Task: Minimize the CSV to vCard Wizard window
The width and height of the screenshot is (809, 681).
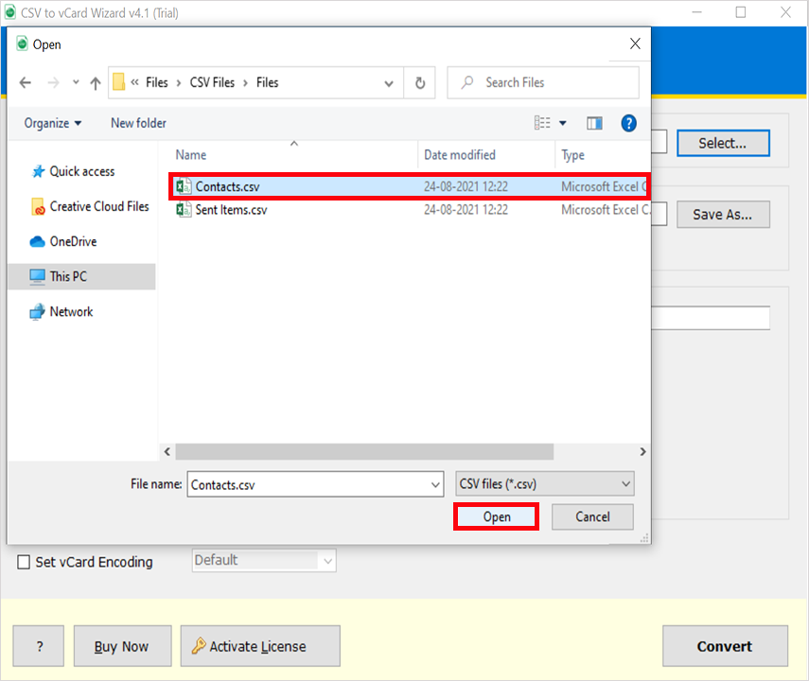Action: [x=696, y=12]
